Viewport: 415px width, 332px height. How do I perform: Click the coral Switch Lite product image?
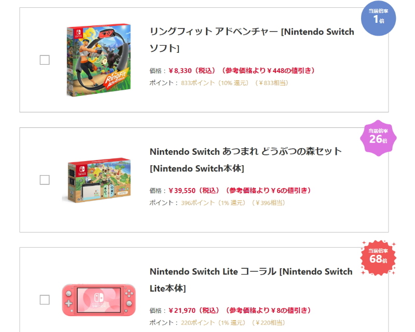(x=99, y=300)
